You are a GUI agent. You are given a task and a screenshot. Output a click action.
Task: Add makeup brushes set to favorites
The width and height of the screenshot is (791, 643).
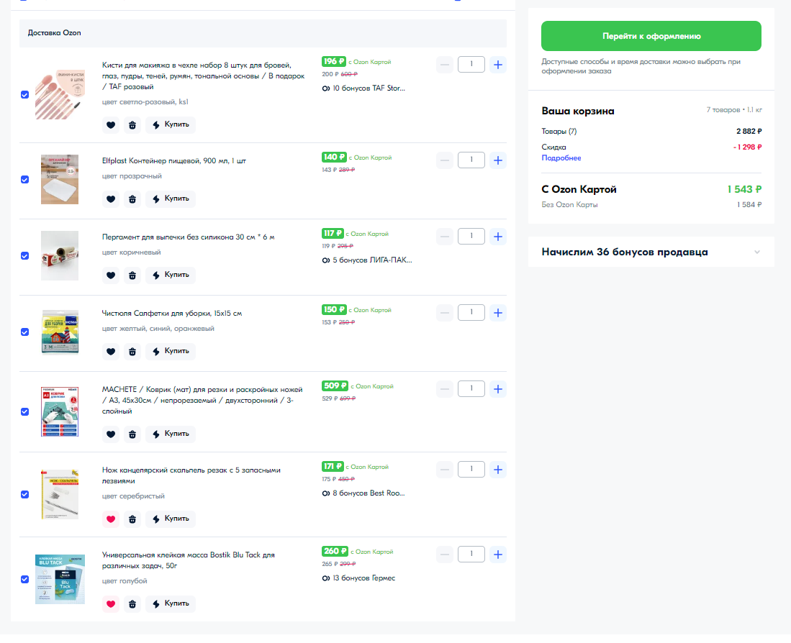click(111, 125)
